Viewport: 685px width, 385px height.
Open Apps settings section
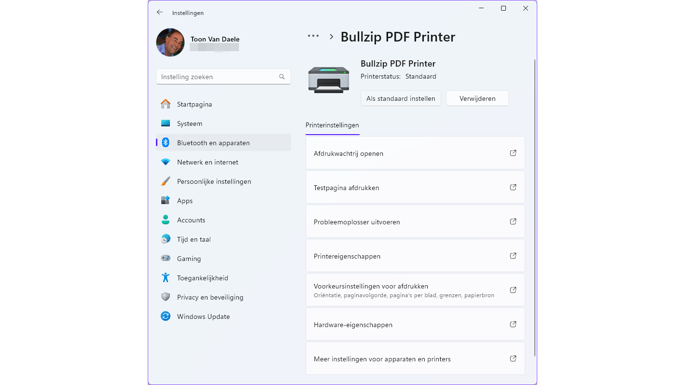pos(224,201)
